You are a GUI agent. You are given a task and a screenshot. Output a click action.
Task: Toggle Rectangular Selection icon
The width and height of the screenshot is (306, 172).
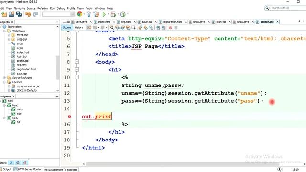tap(133, 28)
